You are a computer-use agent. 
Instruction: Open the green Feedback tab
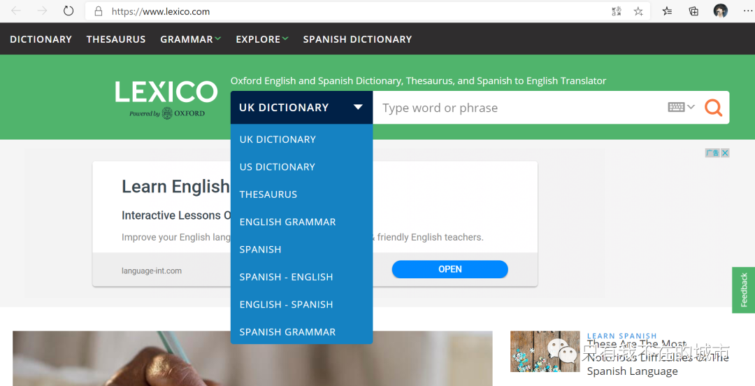pos(743,290)
